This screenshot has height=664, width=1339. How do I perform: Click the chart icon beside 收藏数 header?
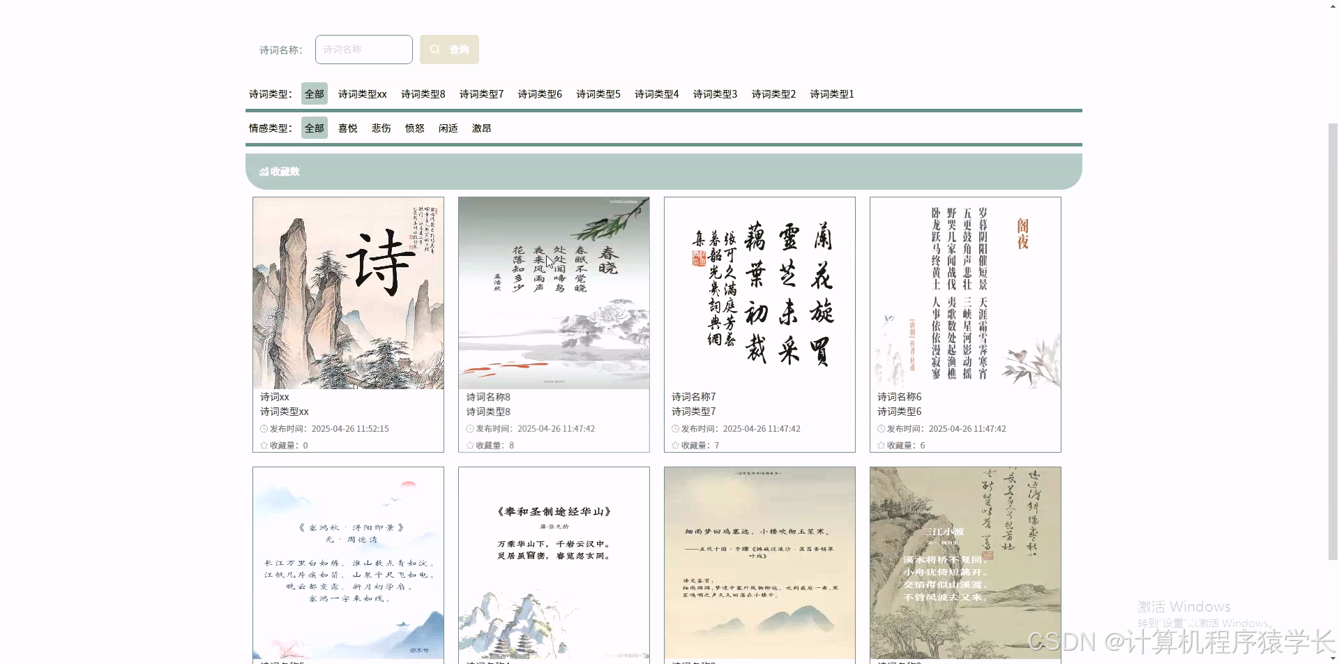(x=264, y=171)
